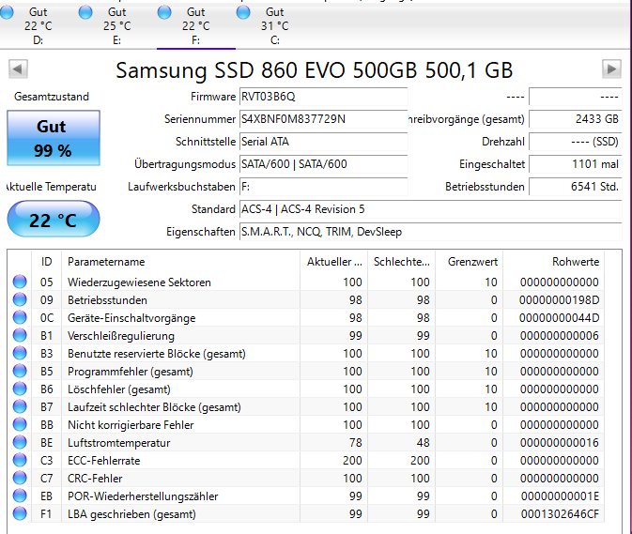The width and height of the screenshot is (632, 534).
Task: Click status icon of row 09 Betriebsstunden
Action: [x=20, y=300]
